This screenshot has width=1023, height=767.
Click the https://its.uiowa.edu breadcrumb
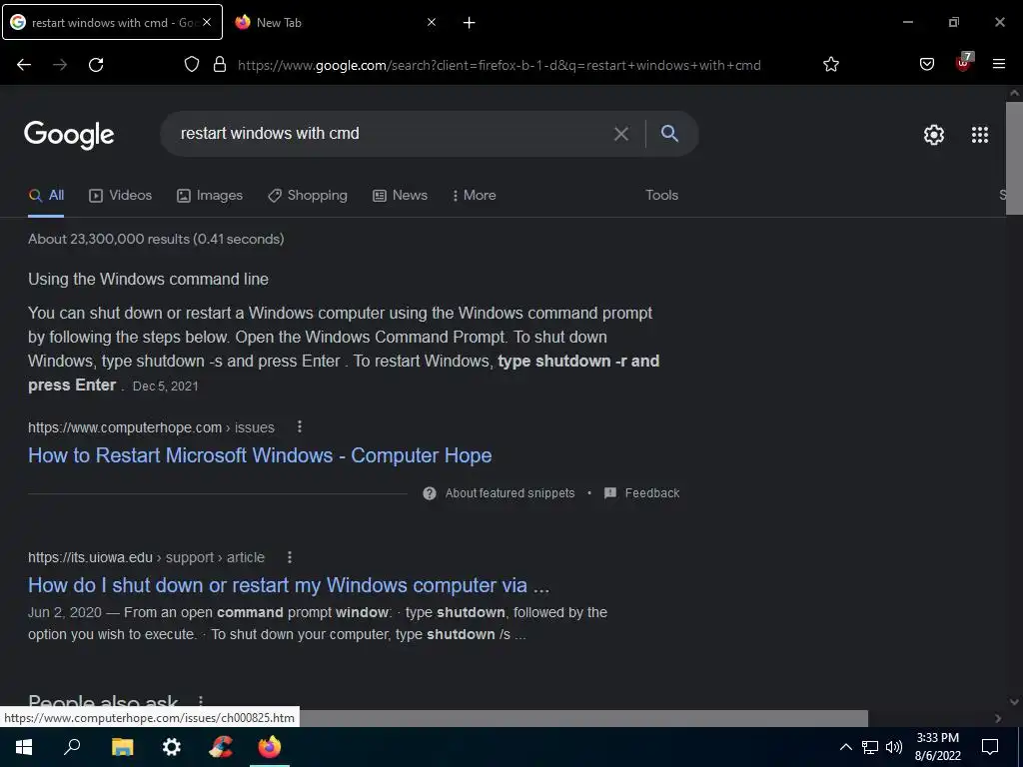[x=90, y=557]
